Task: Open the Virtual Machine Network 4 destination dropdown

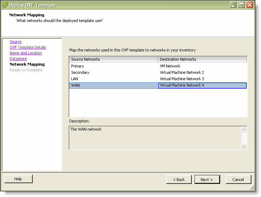Action: pos(202,85)
